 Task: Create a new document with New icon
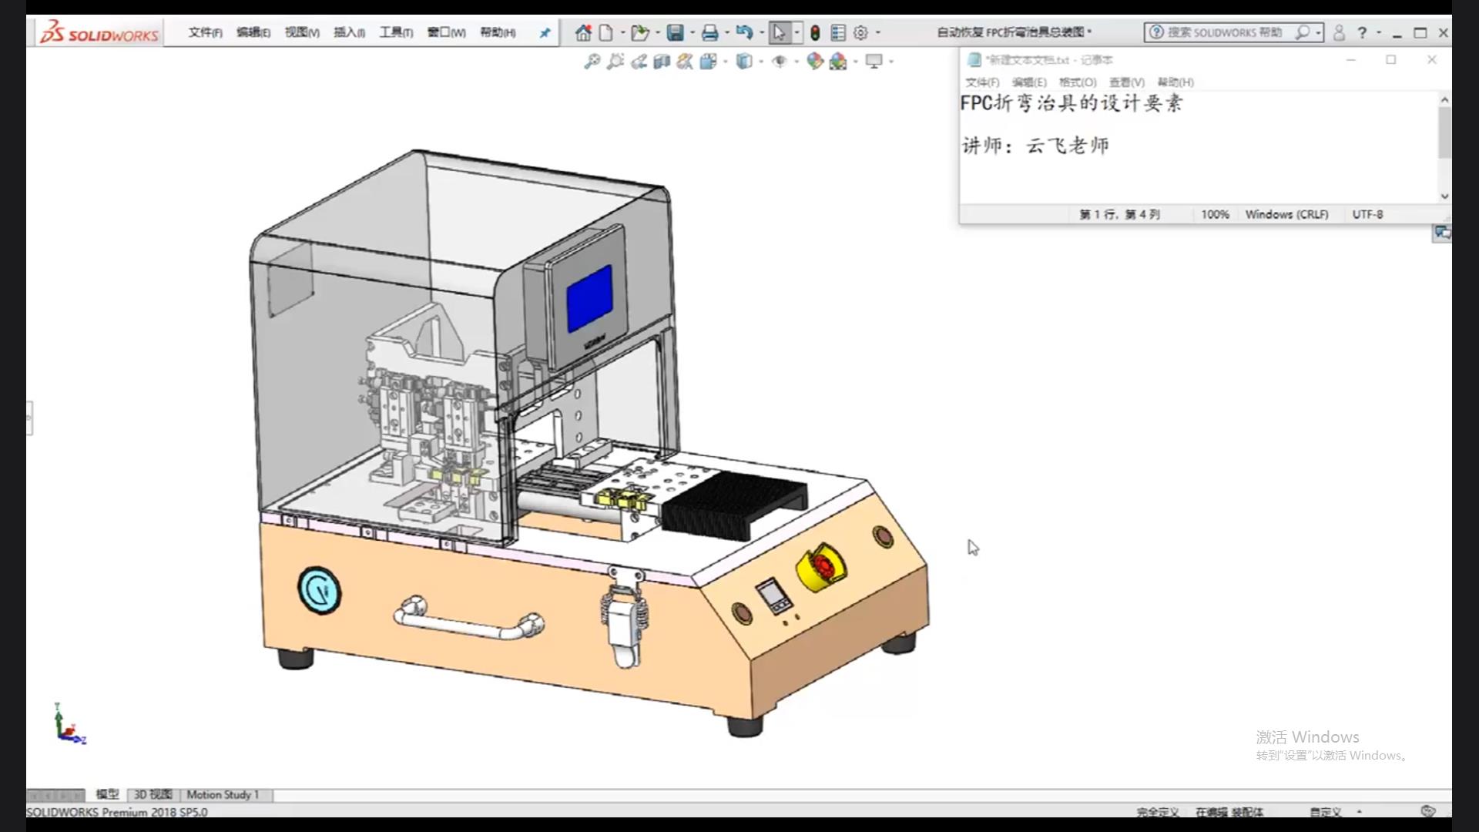click(606, 32)
